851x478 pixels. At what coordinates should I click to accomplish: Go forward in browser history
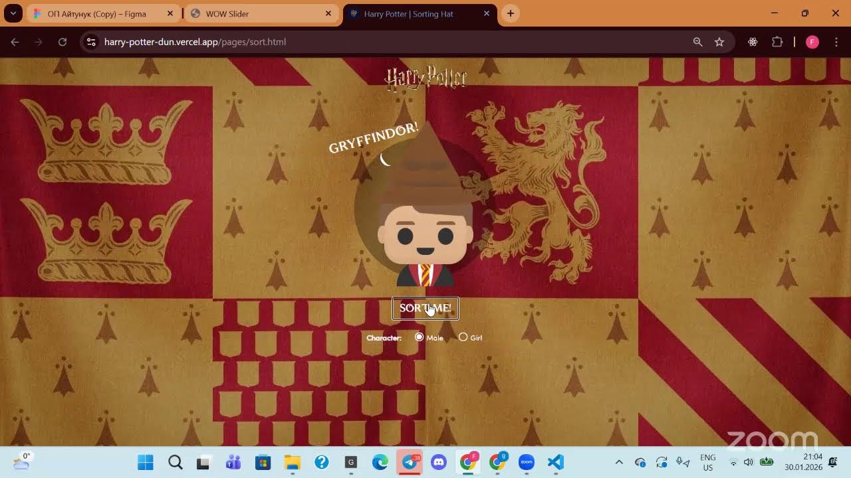39,42
